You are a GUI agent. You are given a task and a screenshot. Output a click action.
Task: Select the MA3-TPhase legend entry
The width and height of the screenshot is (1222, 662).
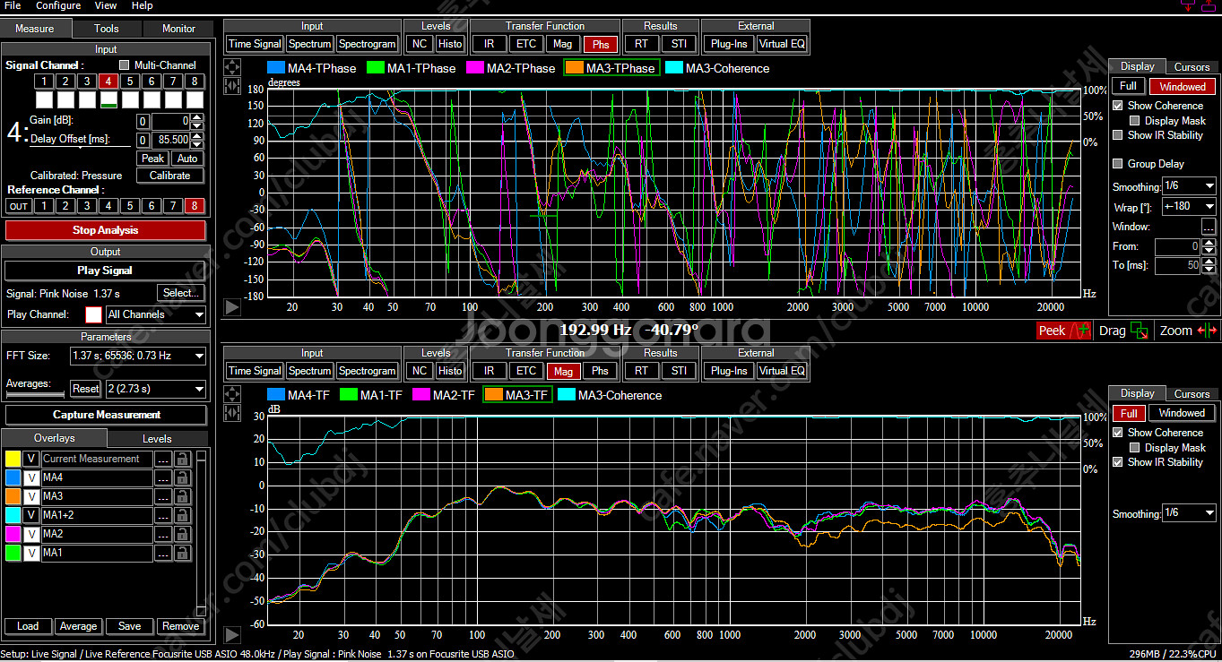[x=611, y=68]
